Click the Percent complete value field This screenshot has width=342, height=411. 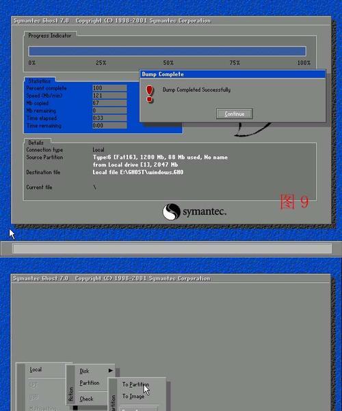[x=109, y=88]
